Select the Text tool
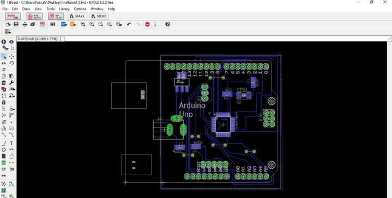The width and height of the screenshot is (392, 198). (11, 143)
